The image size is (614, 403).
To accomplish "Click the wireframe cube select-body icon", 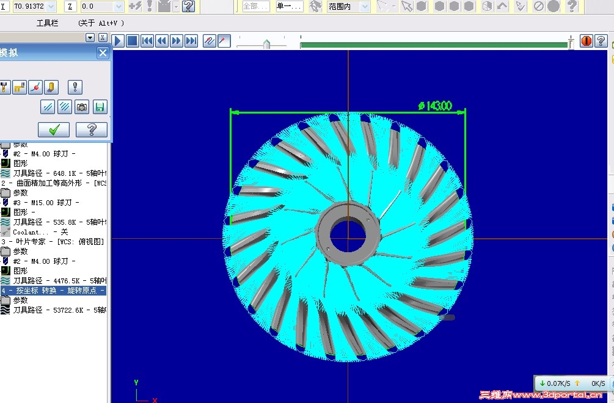I will click(x=487, y=6).
